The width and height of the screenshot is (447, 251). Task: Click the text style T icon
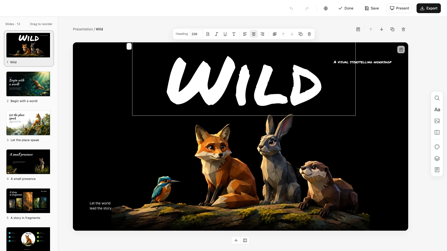coord(234,34)
